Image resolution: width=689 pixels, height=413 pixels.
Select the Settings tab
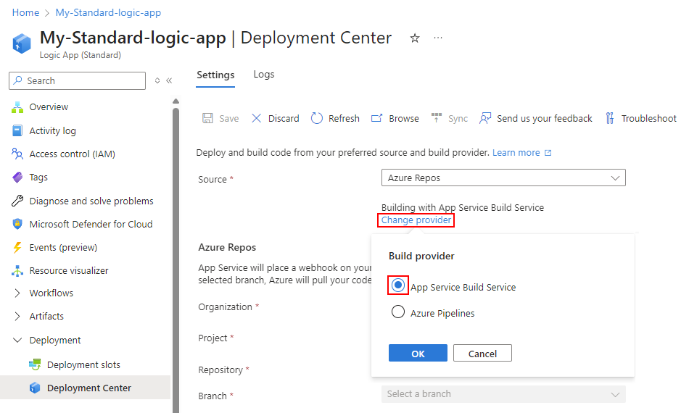point(215,75)
